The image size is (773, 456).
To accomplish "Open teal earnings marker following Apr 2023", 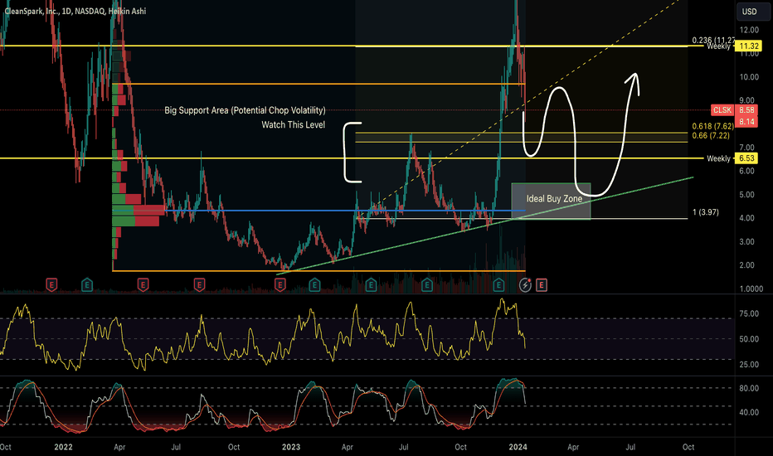I will (x=371, y=284).
